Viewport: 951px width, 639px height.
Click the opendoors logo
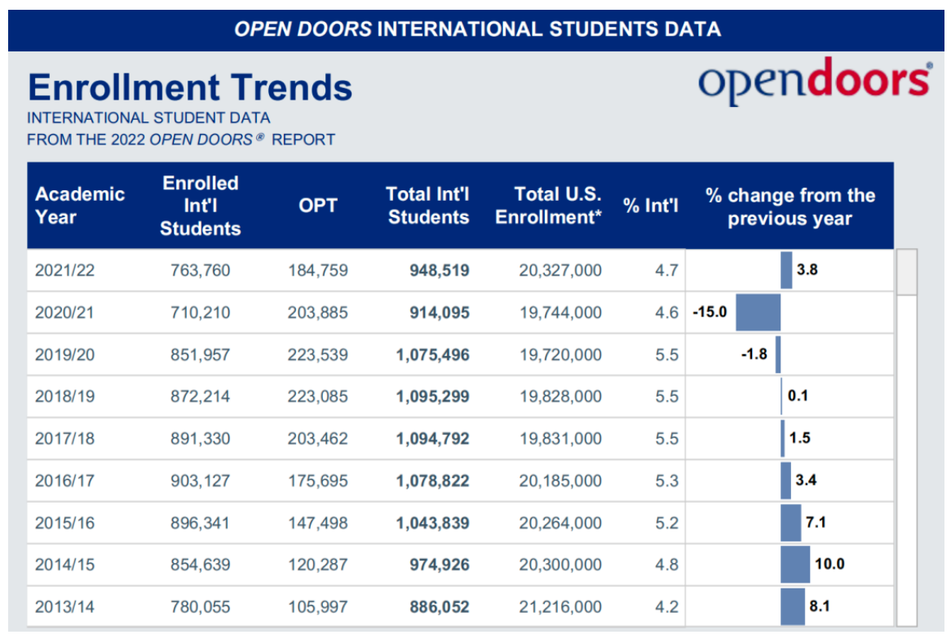click(x=814, y=82)
